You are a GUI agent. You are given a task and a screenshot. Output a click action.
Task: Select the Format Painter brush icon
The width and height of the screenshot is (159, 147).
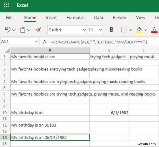(38, 30)
